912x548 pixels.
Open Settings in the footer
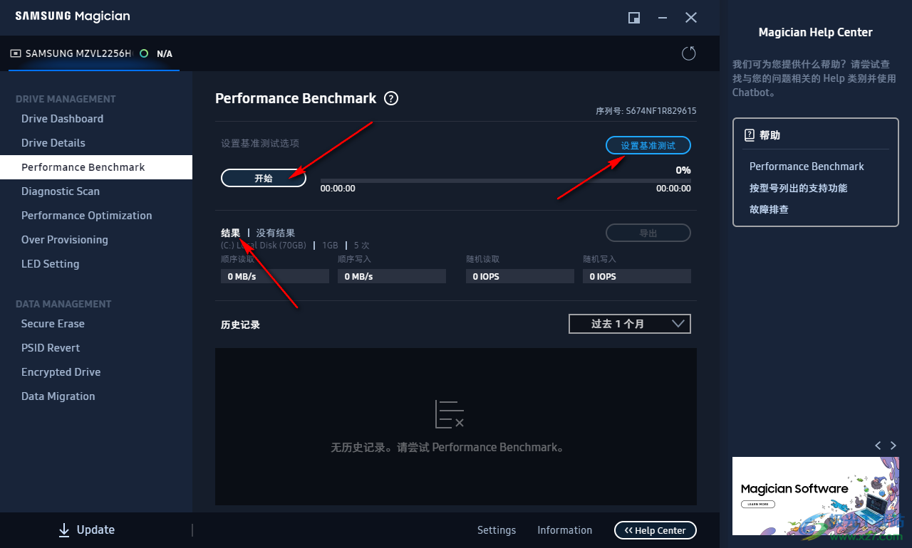497,530
